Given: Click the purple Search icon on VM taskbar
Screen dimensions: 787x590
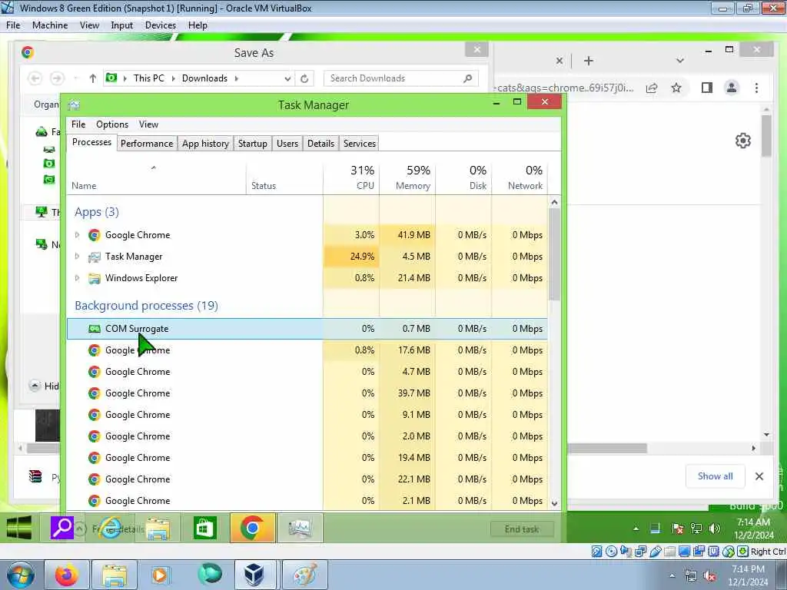Looking at the screenshot, I should tap(62, 528).
